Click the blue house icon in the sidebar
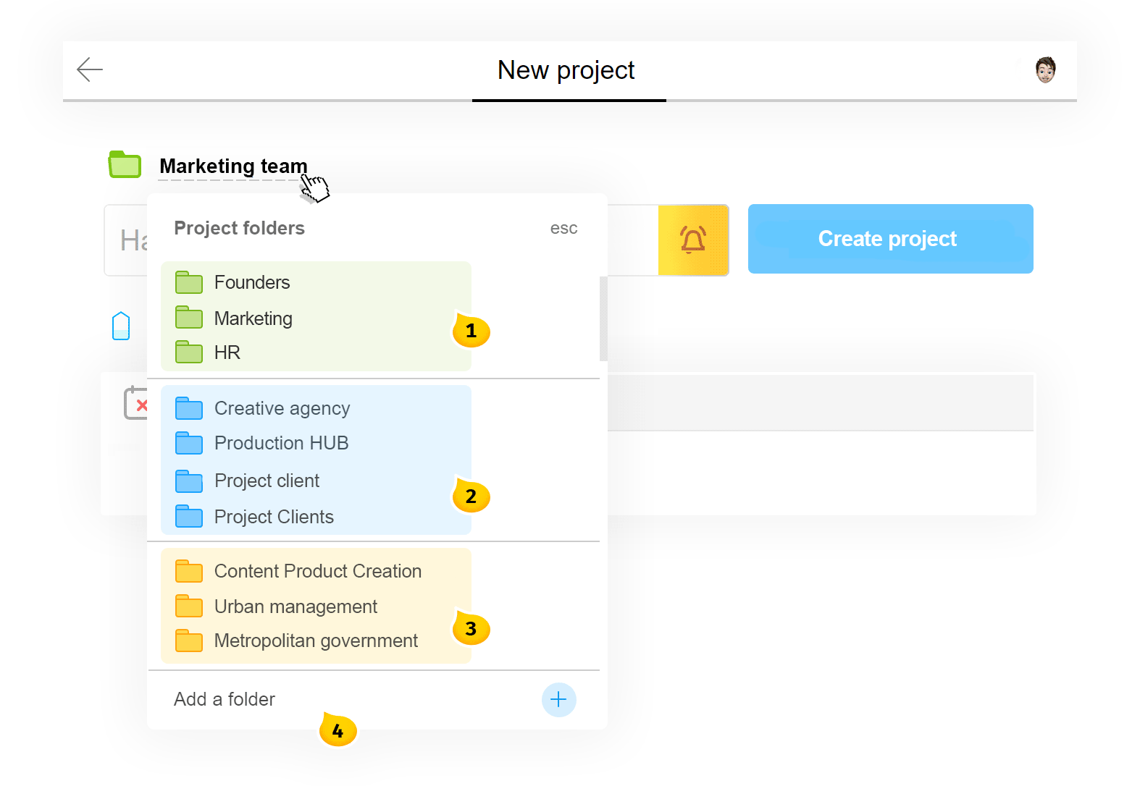The height and width of the screenshot is (786, 1140). coord(120,326)
